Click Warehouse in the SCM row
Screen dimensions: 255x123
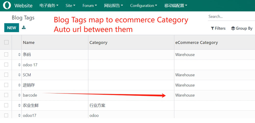tap(185, 75)
